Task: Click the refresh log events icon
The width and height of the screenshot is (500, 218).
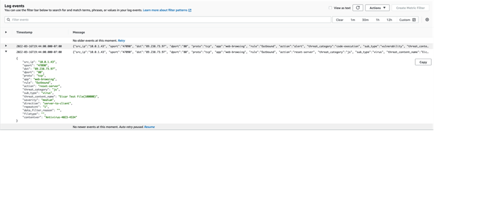Action: (357, 8)
